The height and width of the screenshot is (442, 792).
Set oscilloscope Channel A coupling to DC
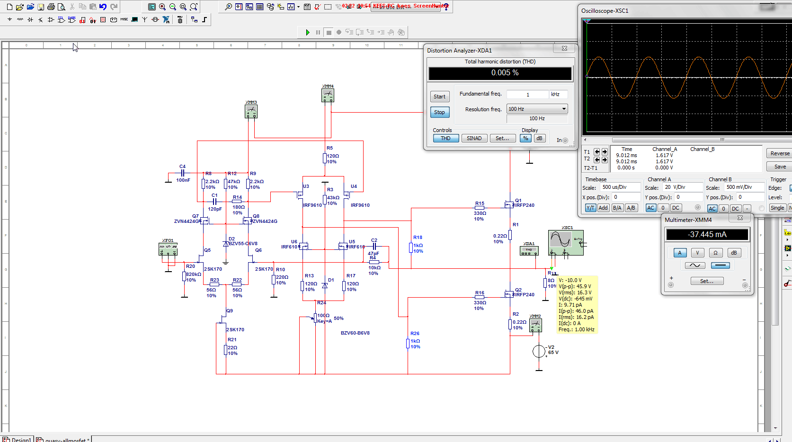pyautogui.click(x=676, y=208)
